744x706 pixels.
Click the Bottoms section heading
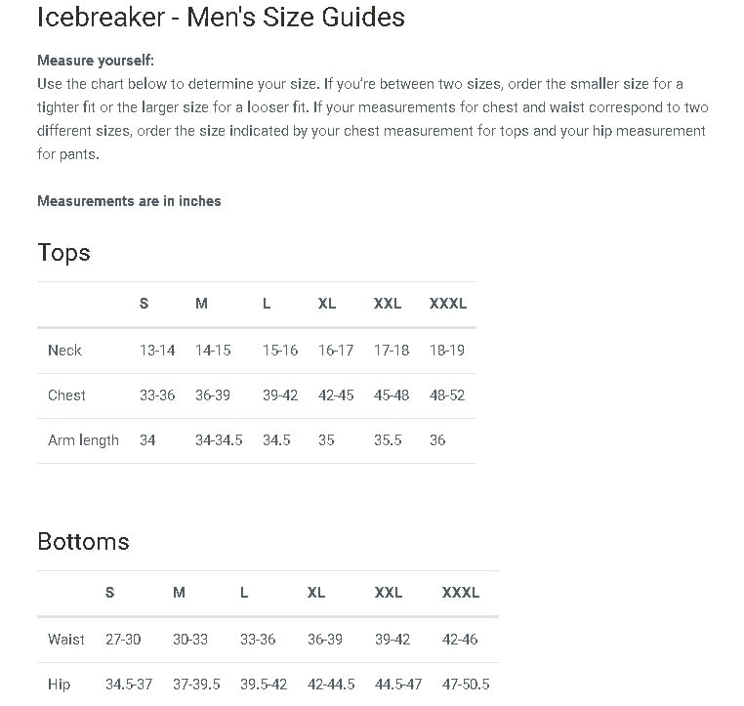[83, 542]
